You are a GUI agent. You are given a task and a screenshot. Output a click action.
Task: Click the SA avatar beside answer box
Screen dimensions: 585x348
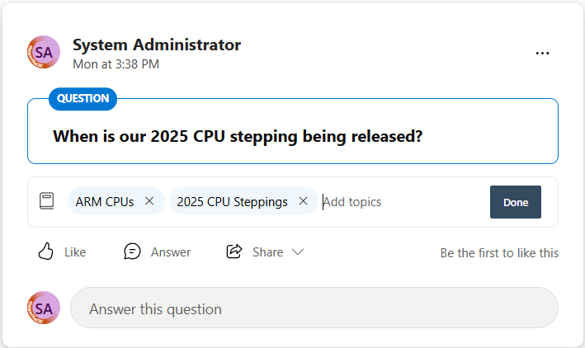(43, 308)
